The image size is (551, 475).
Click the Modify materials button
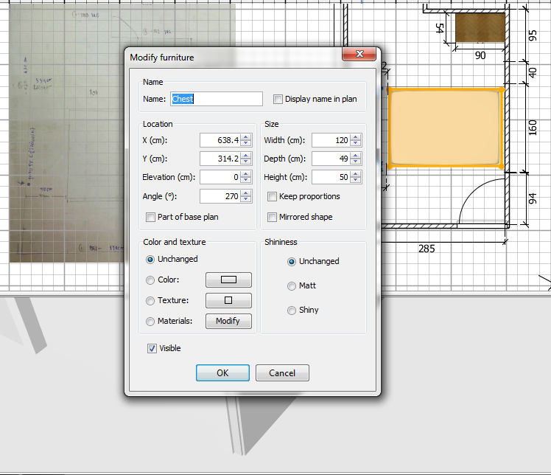pyautogui.click(x=228, y=322)
